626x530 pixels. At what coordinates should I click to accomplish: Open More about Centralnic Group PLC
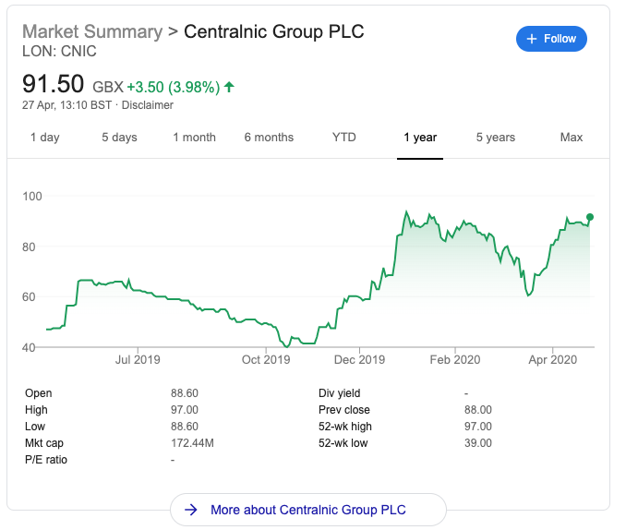307,510
